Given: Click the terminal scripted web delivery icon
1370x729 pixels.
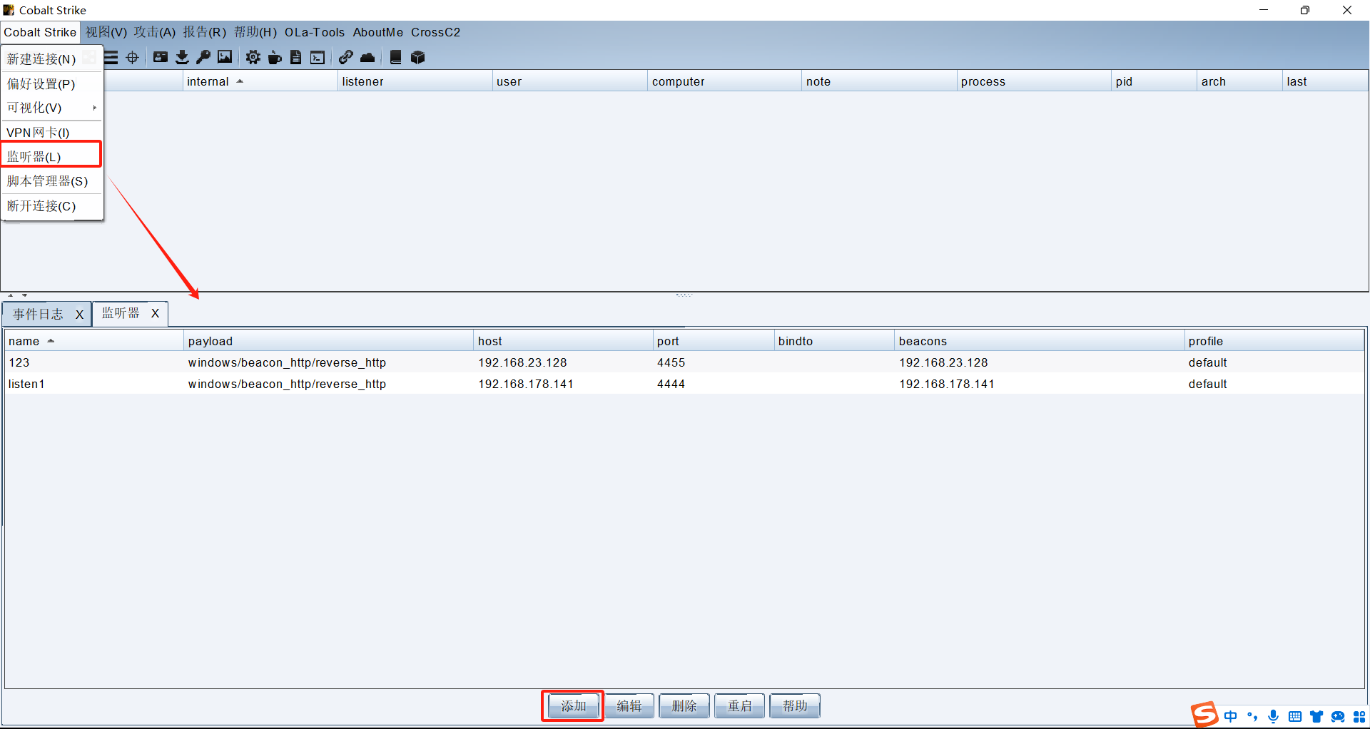Looking at the screenshot, I should pos(318,58).
